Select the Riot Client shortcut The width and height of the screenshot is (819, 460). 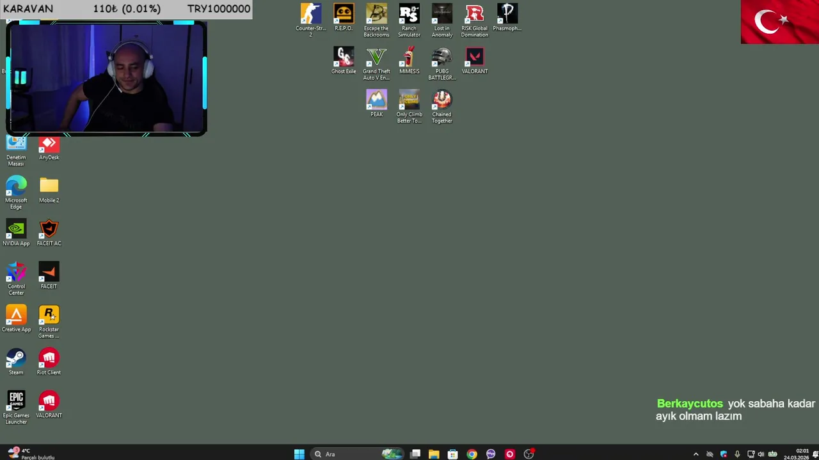click(49, 361)
